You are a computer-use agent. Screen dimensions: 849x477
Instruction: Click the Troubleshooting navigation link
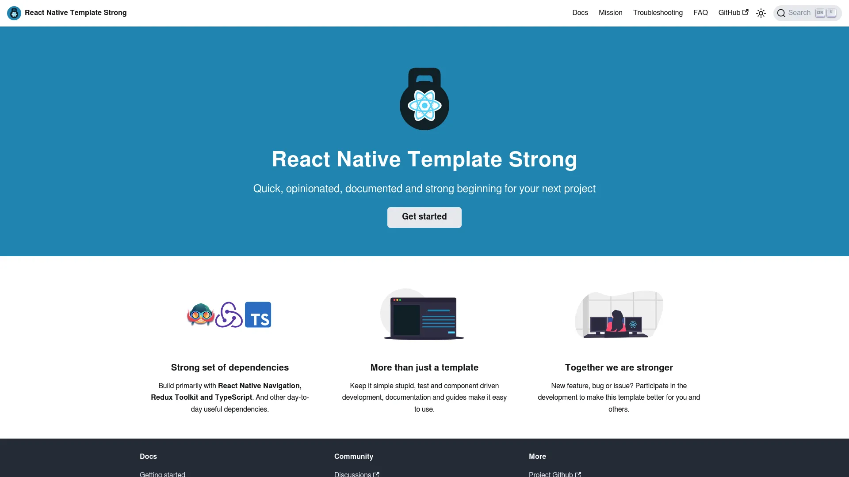coord(658,12)
